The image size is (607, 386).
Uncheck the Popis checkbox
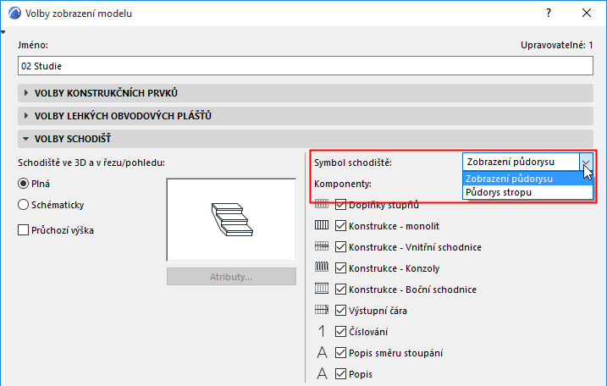point(340,374)
